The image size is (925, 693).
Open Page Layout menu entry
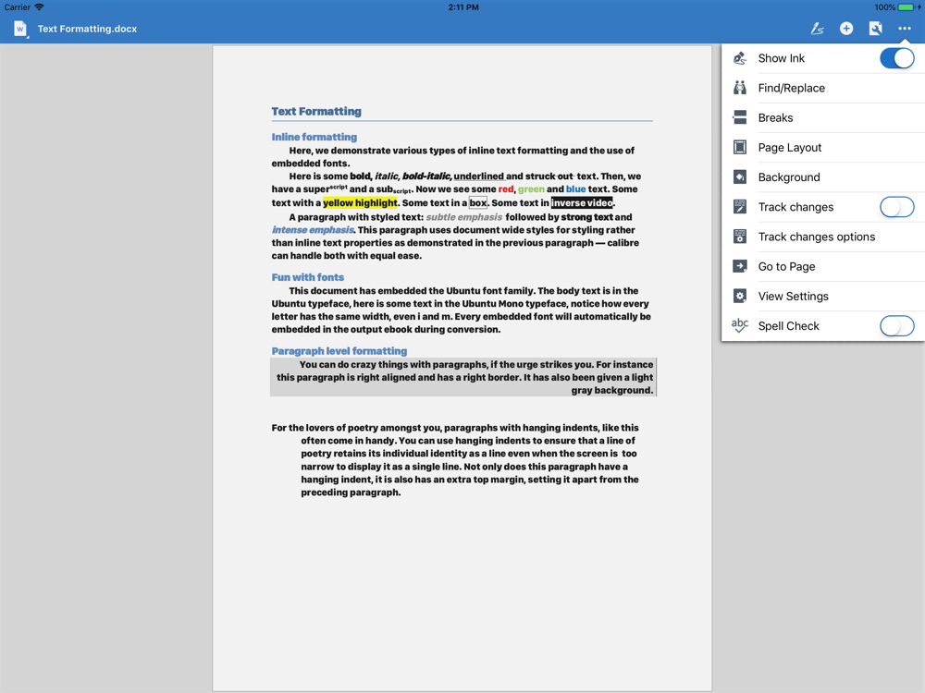tap(823, 147)
